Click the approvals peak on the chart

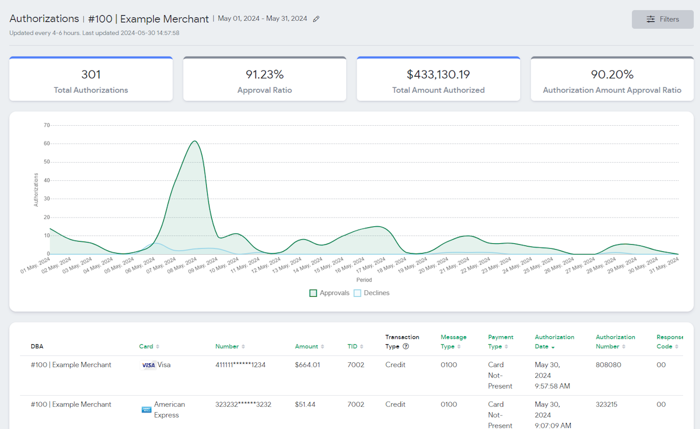194,142
